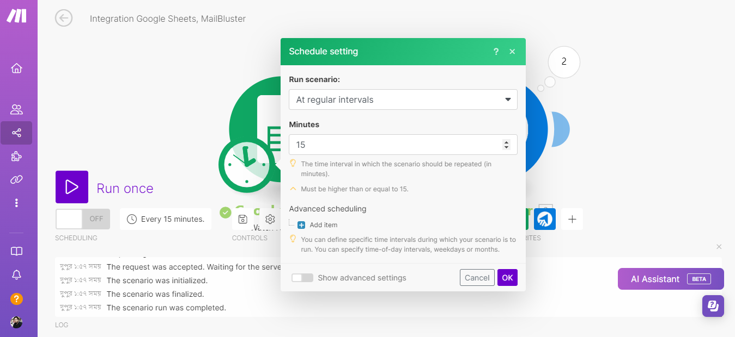Viewport: 735px width, 337px height.
Task: Enable Show advanced settings toggle
Action: point(302,278)
